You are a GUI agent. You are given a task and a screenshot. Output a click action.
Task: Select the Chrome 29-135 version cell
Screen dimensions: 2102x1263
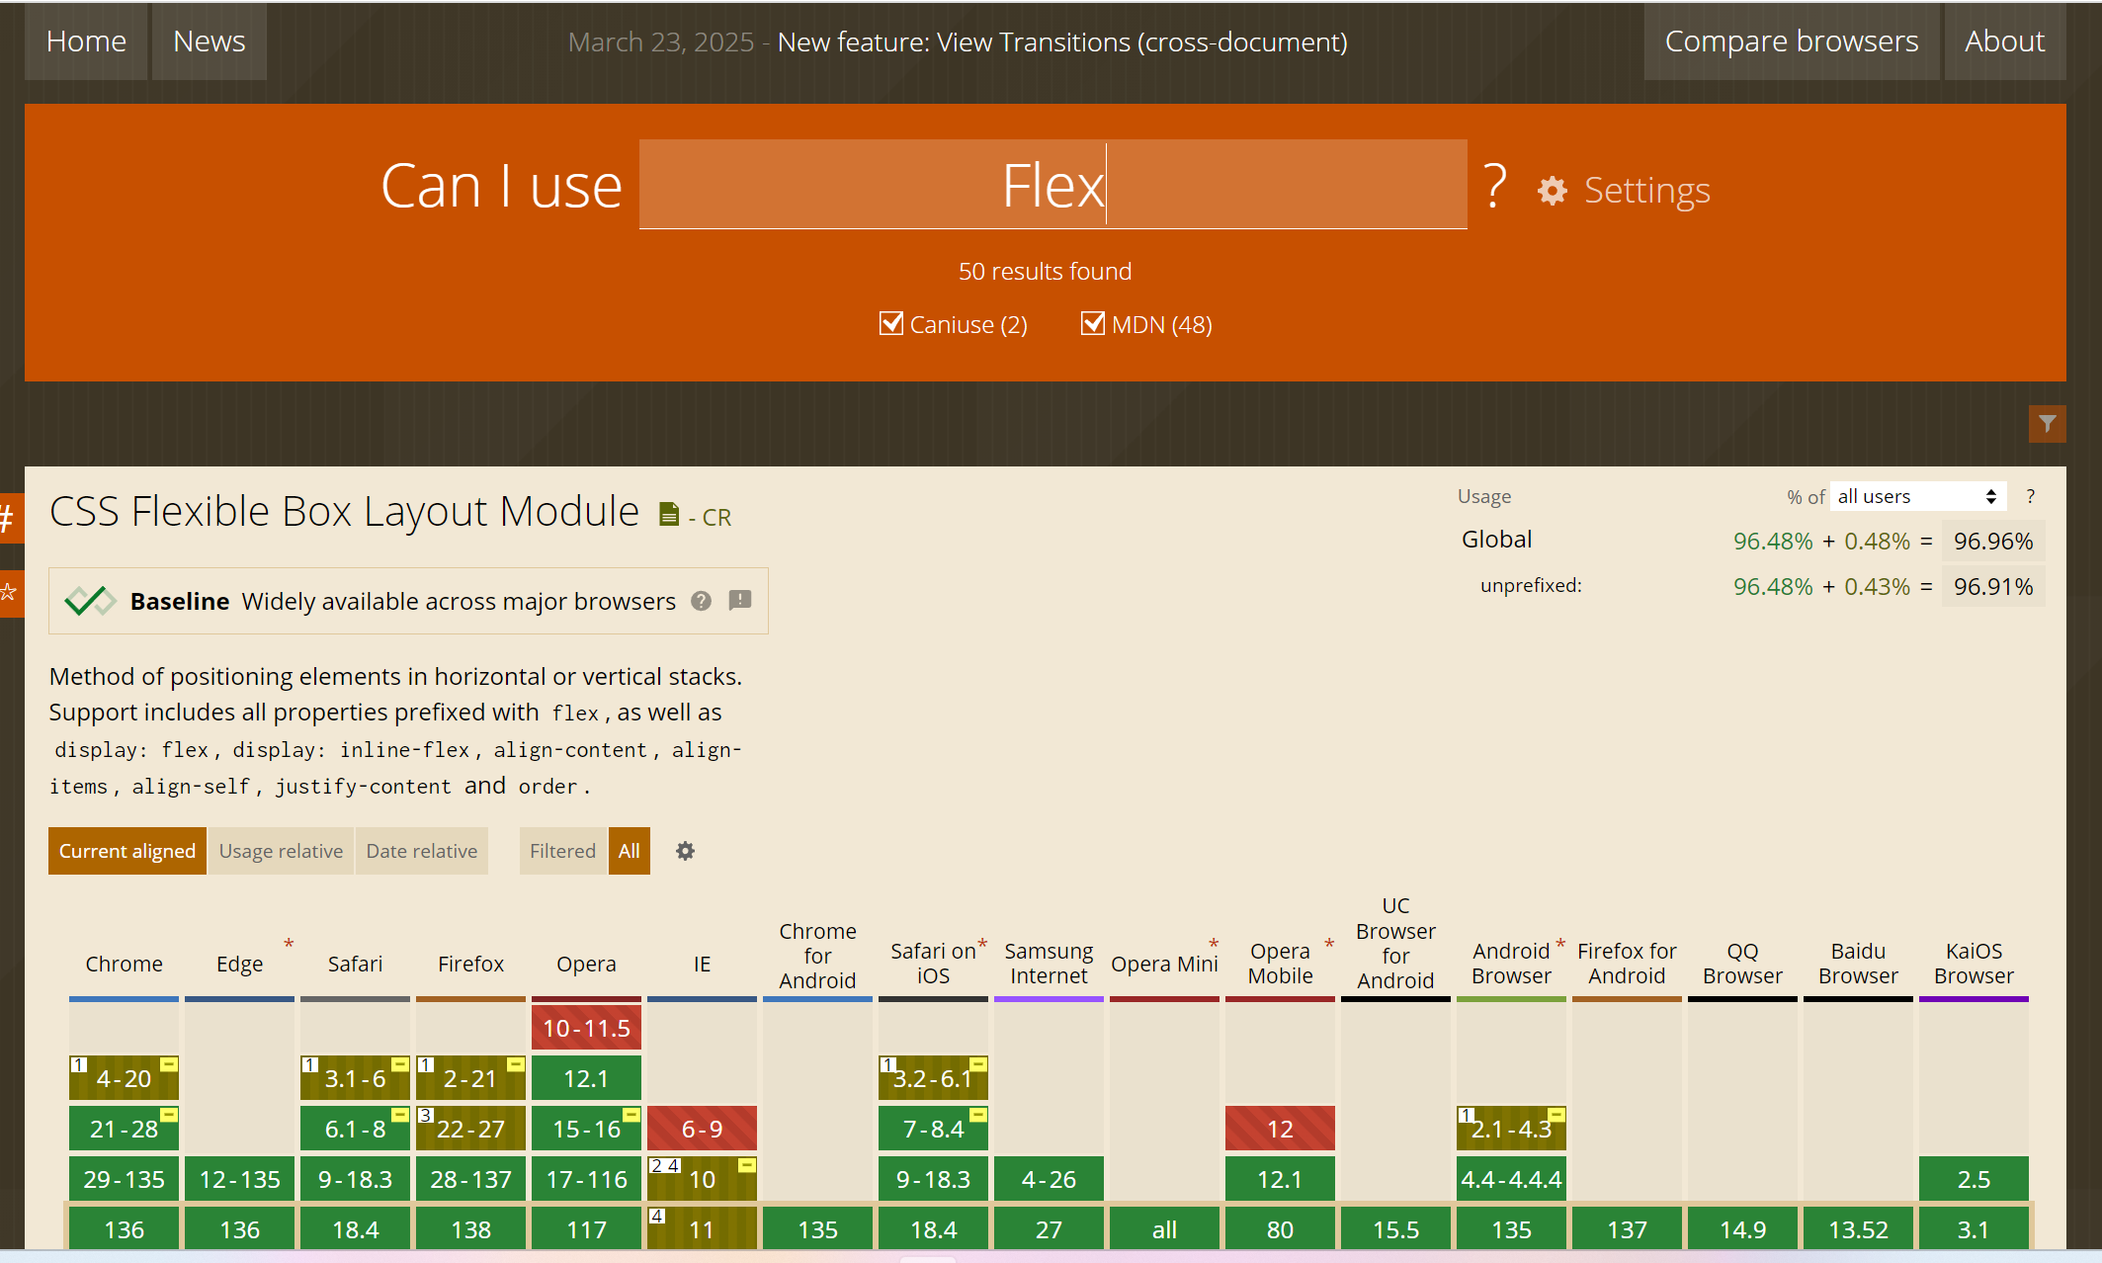[x=124, y=1179]
